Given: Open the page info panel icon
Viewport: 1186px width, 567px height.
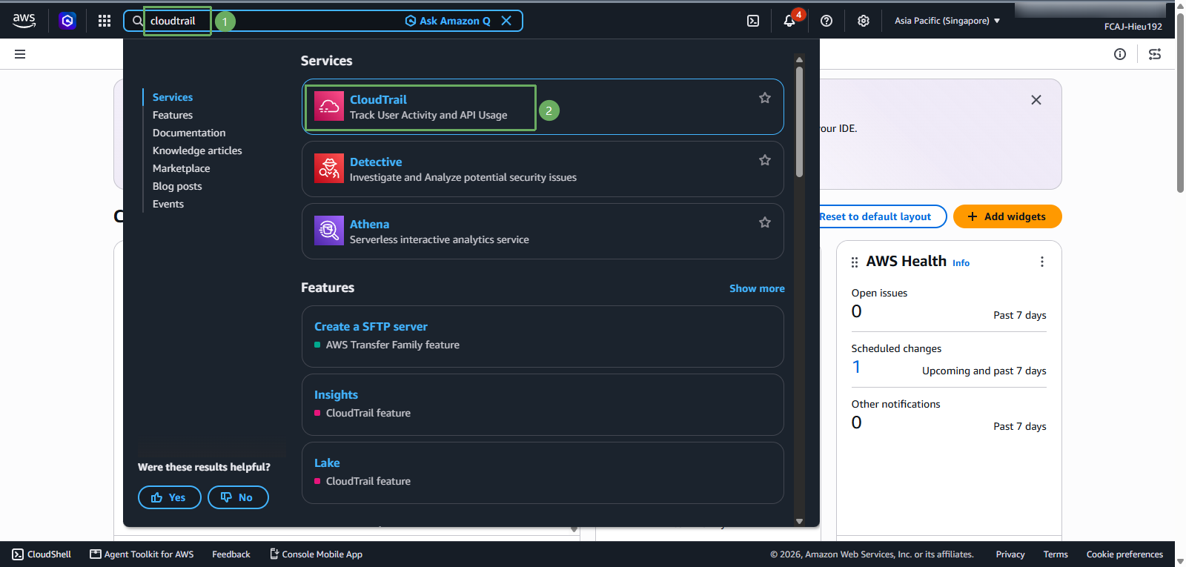Looking at the screenshot, I should pos(1120,54).
